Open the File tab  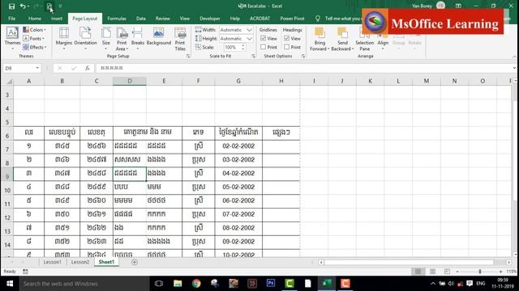(12, 19)
